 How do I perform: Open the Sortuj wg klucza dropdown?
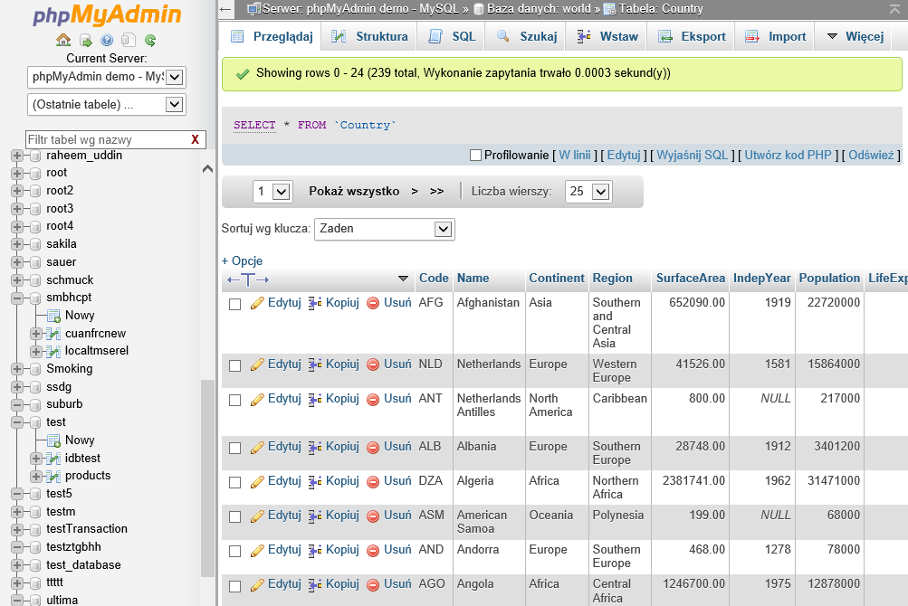385,229
